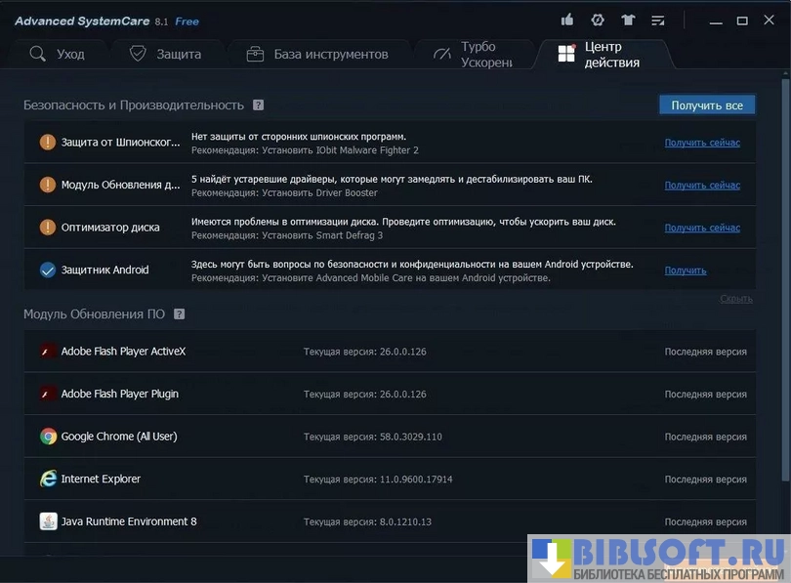Click the thumbs-up like icon in title bar
This screenshot has width=791, height=583.
[x=567, y=21]
